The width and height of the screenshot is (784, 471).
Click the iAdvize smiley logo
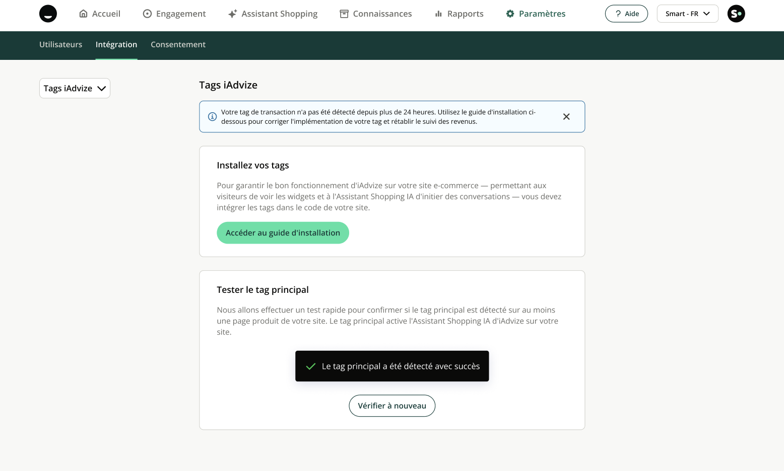(48, 14)
